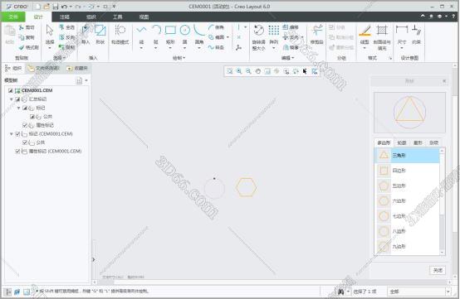The width and height of the screenshot is (460, 299).
Task: Click the Save icon in title bar
Action: (x=56, y=7)
